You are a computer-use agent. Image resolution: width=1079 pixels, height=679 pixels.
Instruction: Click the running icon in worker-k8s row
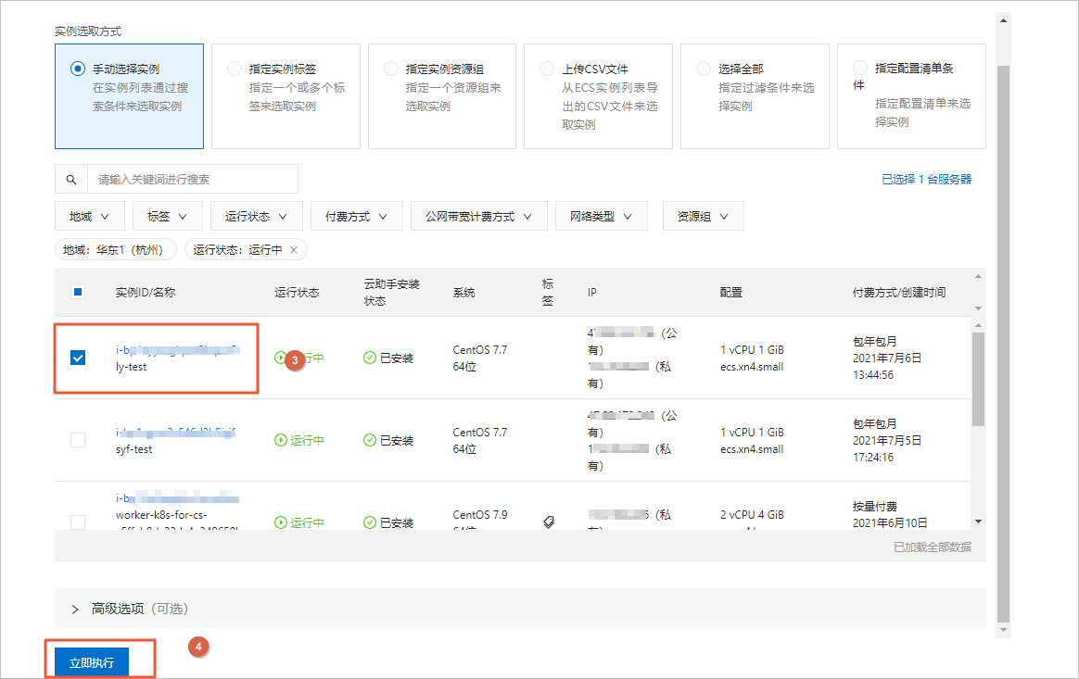coord(281,522)
